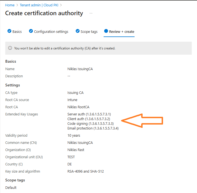197x193 pixels.
Task: Click the Default scope tag value
Action: tap(11, 187)
